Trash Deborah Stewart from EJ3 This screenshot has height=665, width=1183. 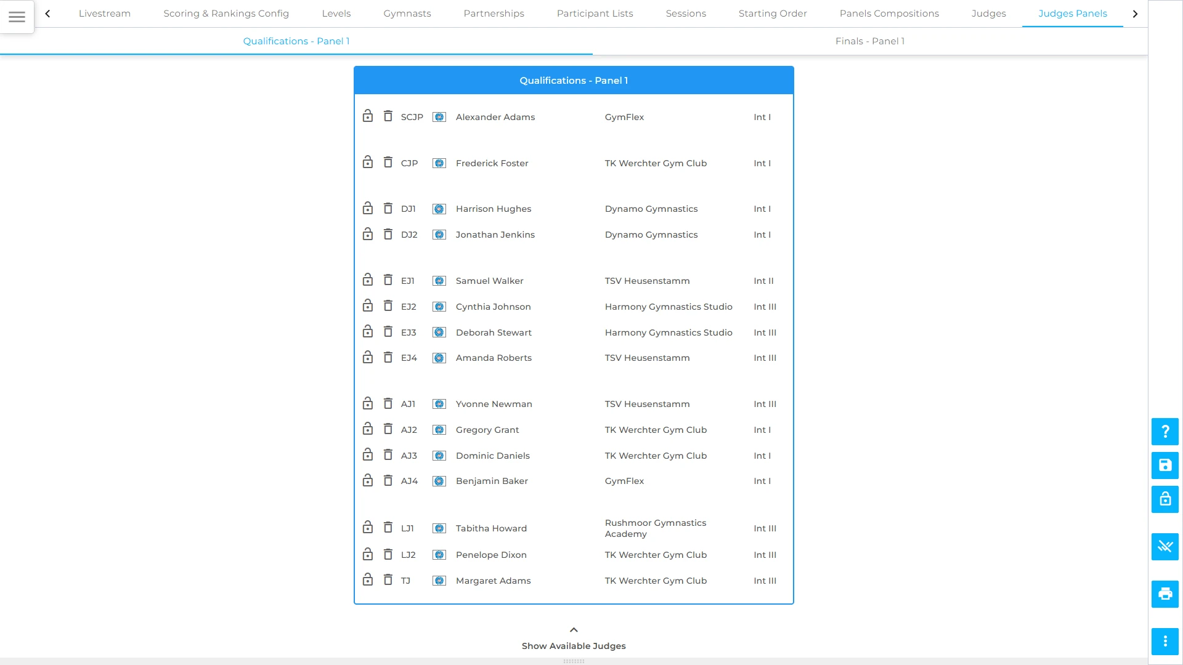[388, 332]
